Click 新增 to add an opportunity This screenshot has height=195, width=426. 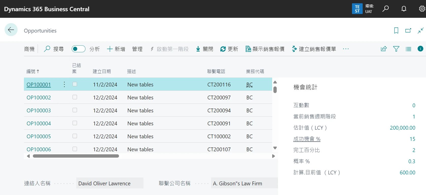click(x=116, y=49)
